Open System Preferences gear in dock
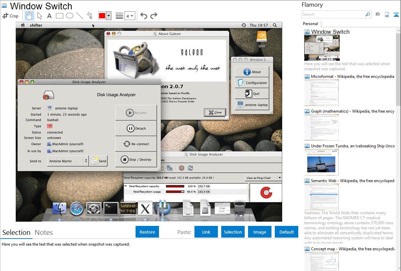 (94, 209)
